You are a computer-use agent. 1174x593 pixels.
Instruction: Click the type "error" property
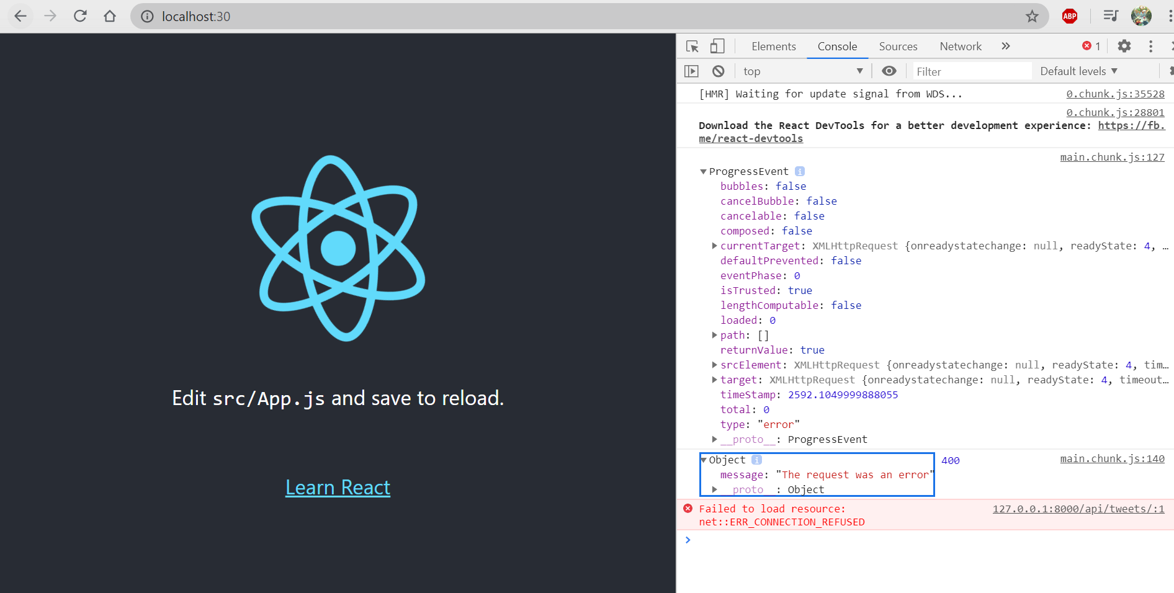760,424
